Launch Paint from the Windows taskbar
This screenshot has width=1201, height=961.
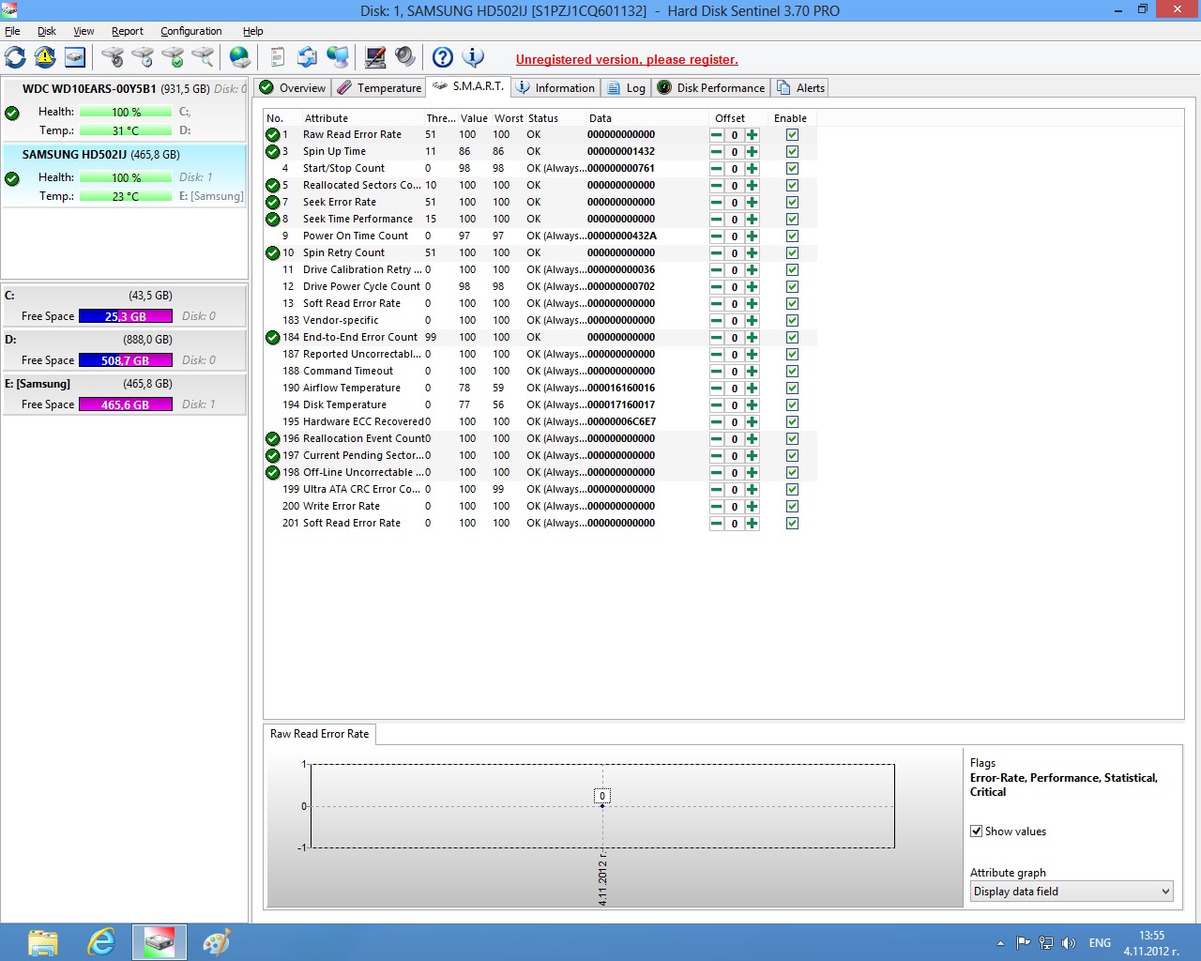pos(217,942)
